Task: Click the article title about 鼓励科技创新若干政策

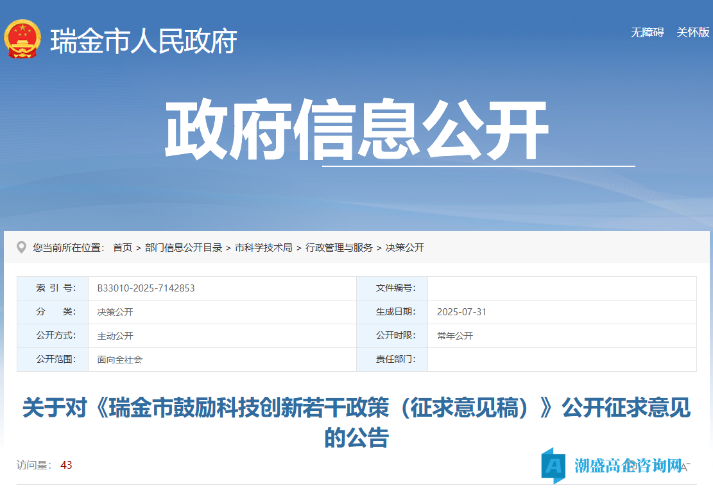Action: [x=357, y=422]
